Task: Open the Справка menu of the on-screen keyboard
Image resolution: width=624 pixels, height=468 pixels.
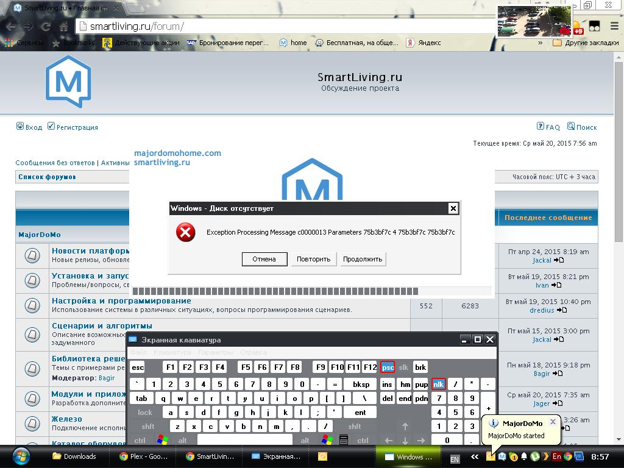Action: [253, 352]
